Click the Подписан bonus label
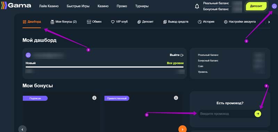Viewport: 278px width, 132px height. pos(35,98)
